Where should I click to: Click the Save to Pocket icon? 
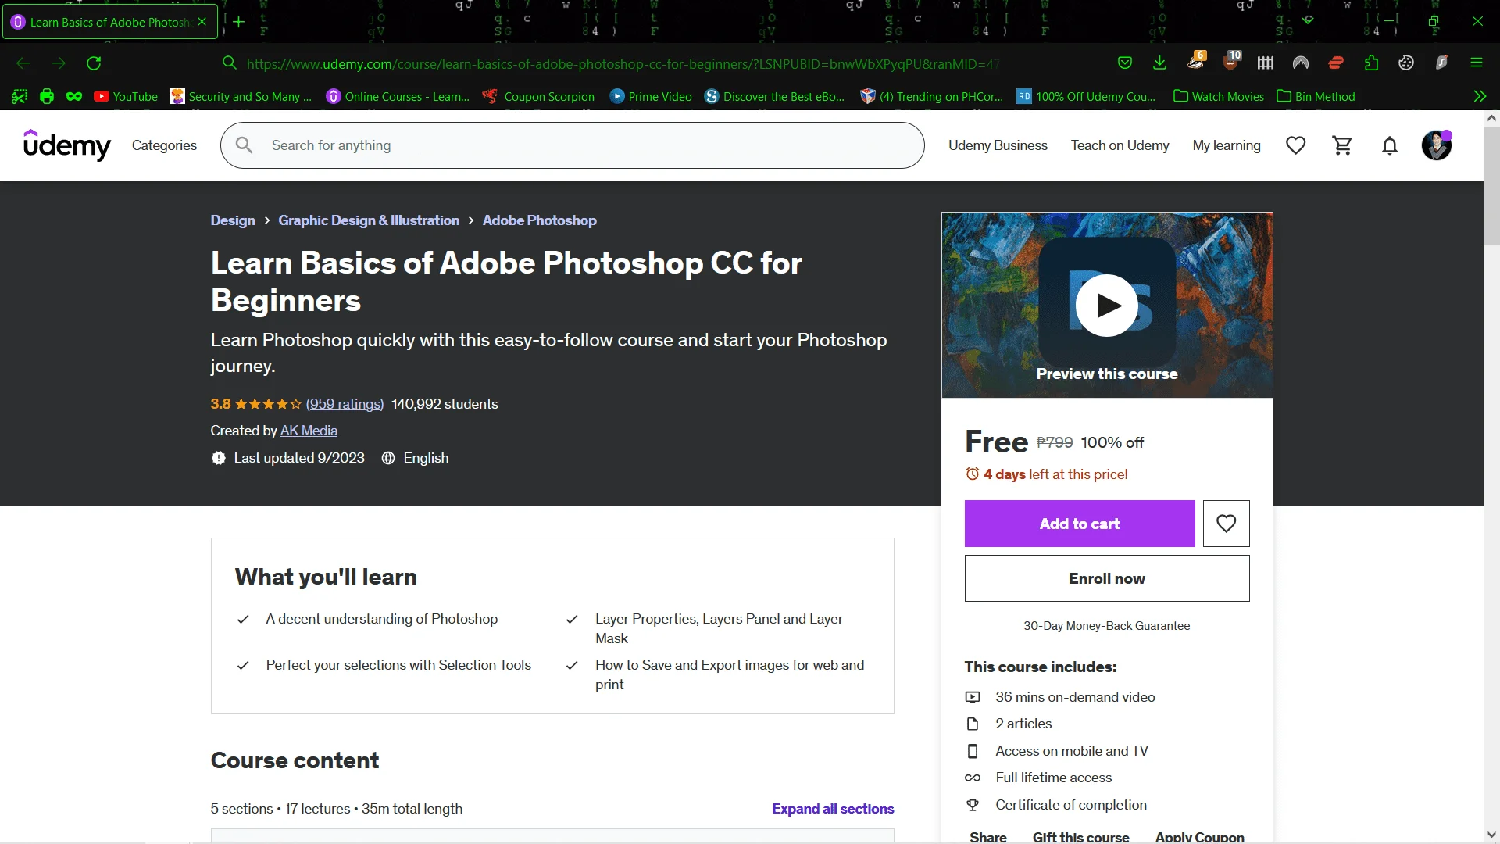(1125, 63)
